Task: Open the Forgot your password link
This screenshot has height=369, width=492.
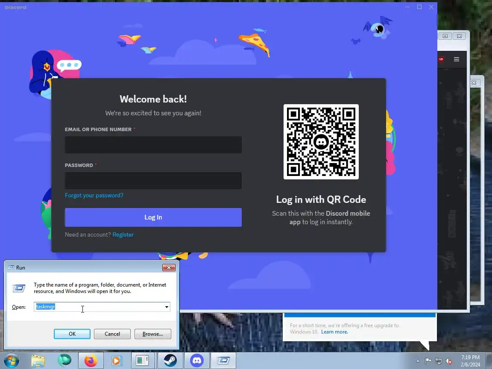Action: 94,195
